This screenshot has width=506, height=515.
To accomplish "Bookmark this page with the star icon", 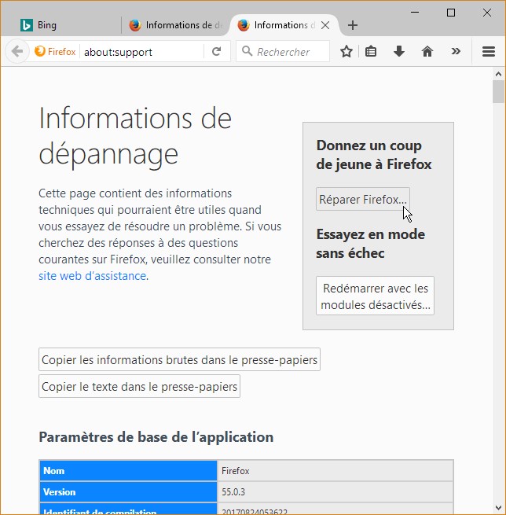I will click(346, 52).
